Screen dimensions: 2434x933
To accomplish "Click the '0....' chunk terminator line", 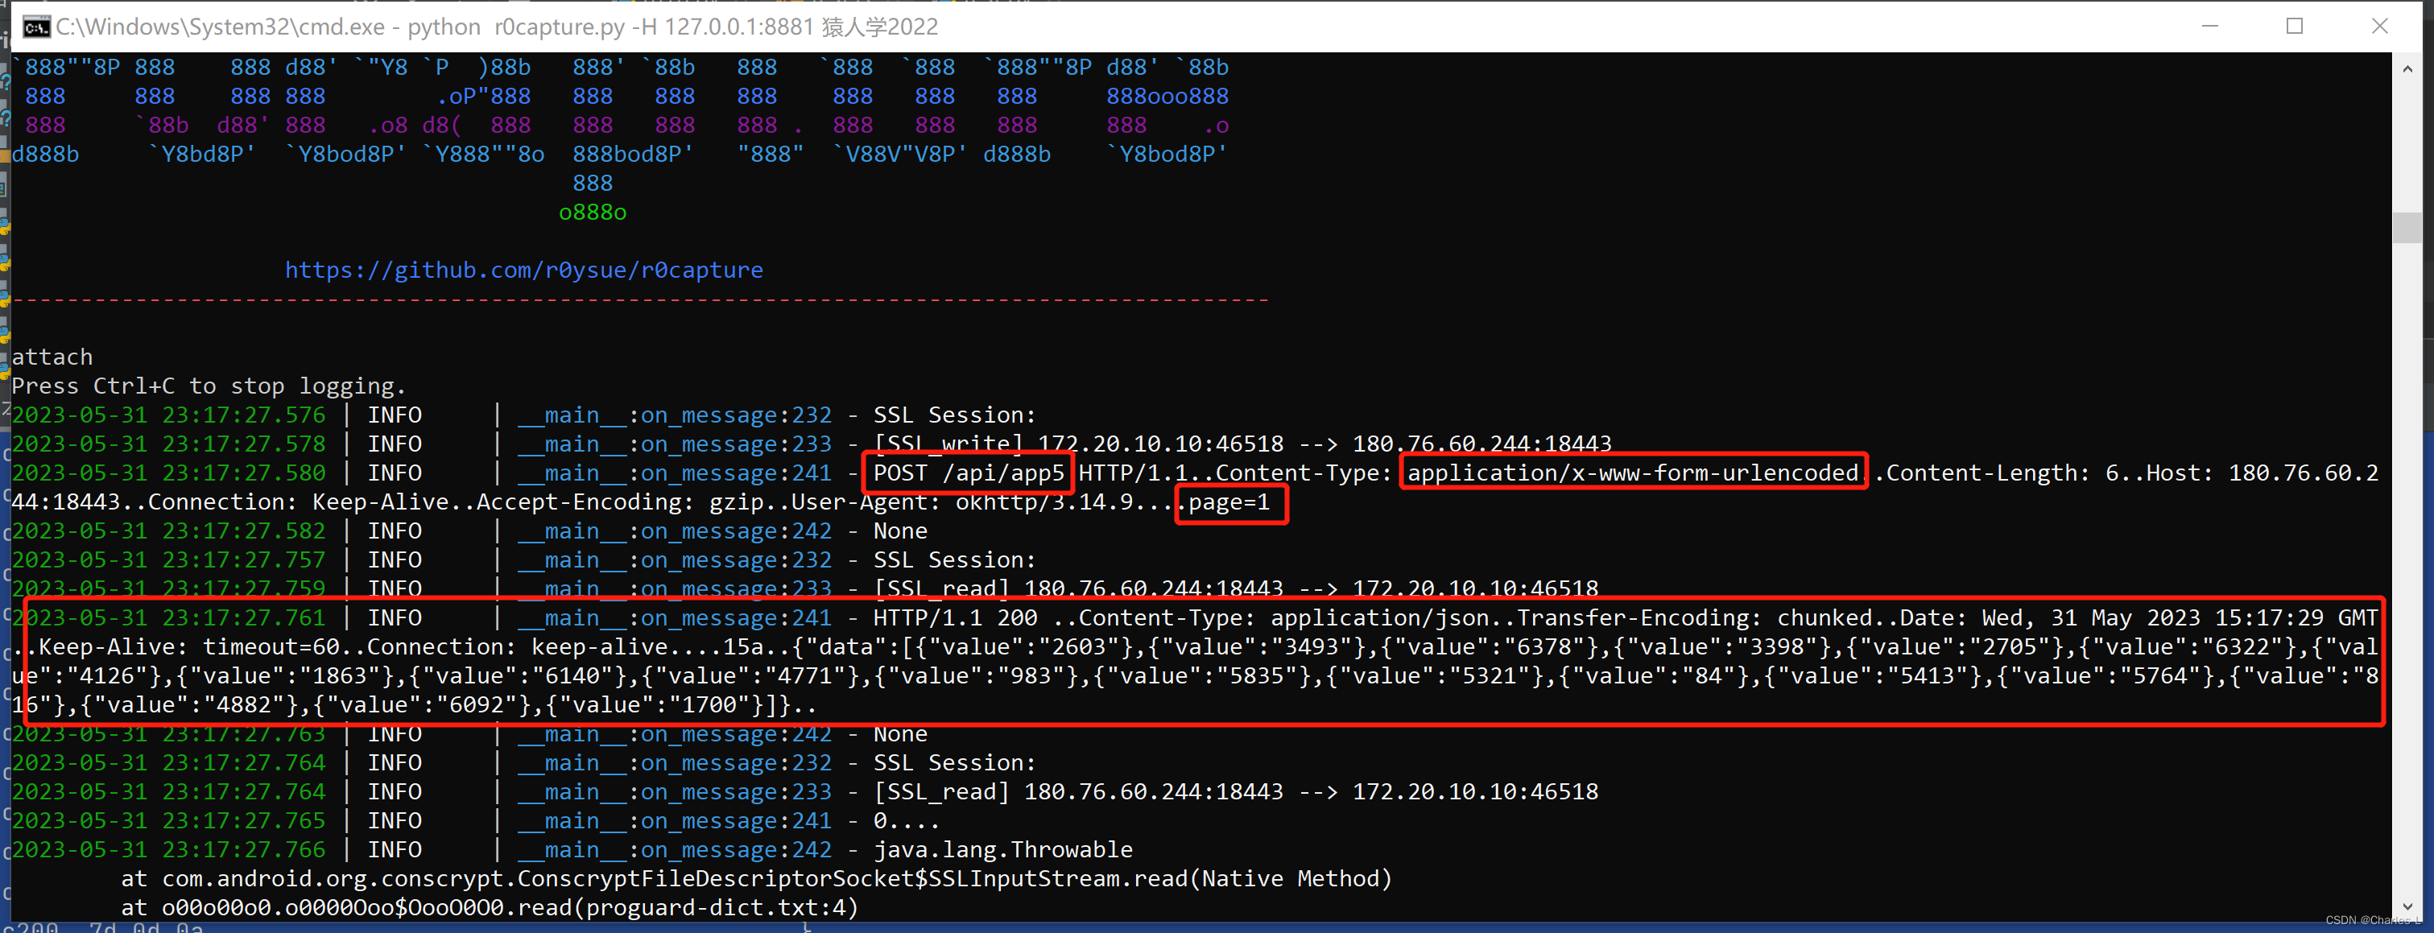I will point(906,820).
